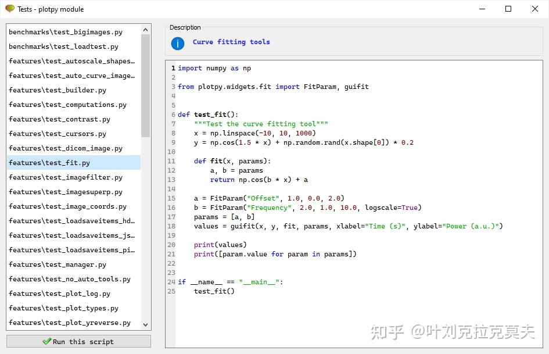Click the file list vertical scrollbar thumb
549x354 pixels.
point(146,86)
